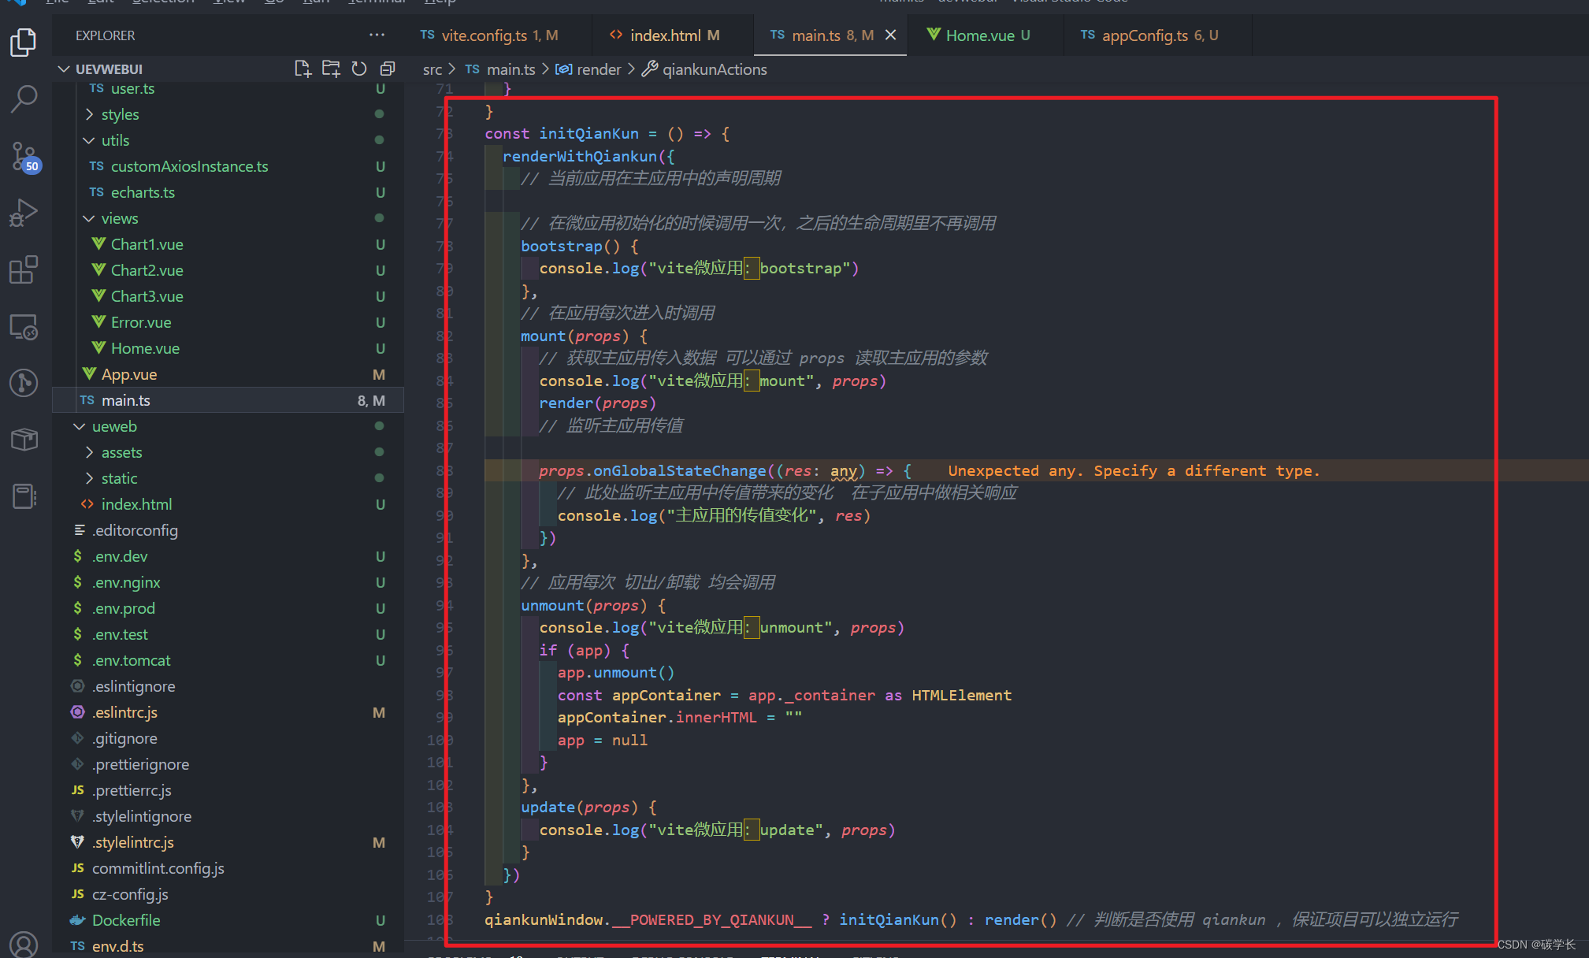1589x958 pixels.
Task: Collapse the views folder
Action: click(228, 218)
